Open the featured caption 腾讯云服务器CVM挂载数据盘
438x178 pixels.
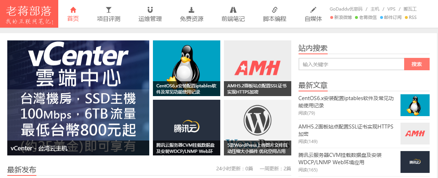[x=185, y=148]
